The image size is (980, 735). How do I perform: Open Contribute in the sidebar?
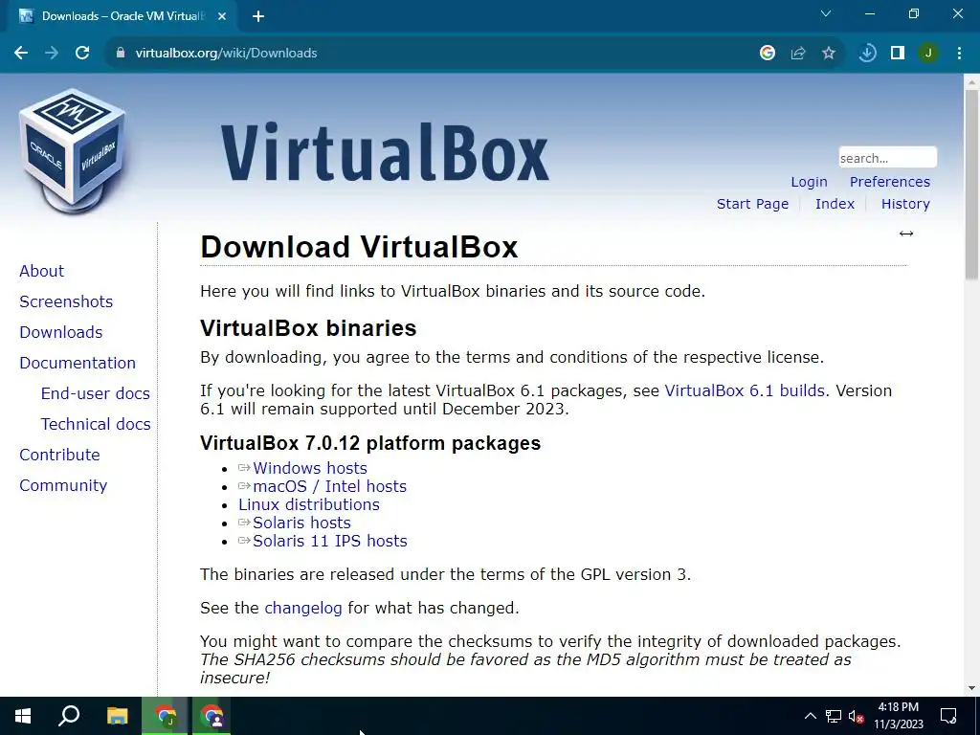click(60, 455)
